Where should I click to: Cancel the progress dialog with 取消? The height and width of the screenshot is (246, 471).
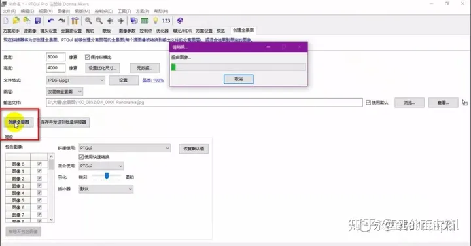[239, 79]
